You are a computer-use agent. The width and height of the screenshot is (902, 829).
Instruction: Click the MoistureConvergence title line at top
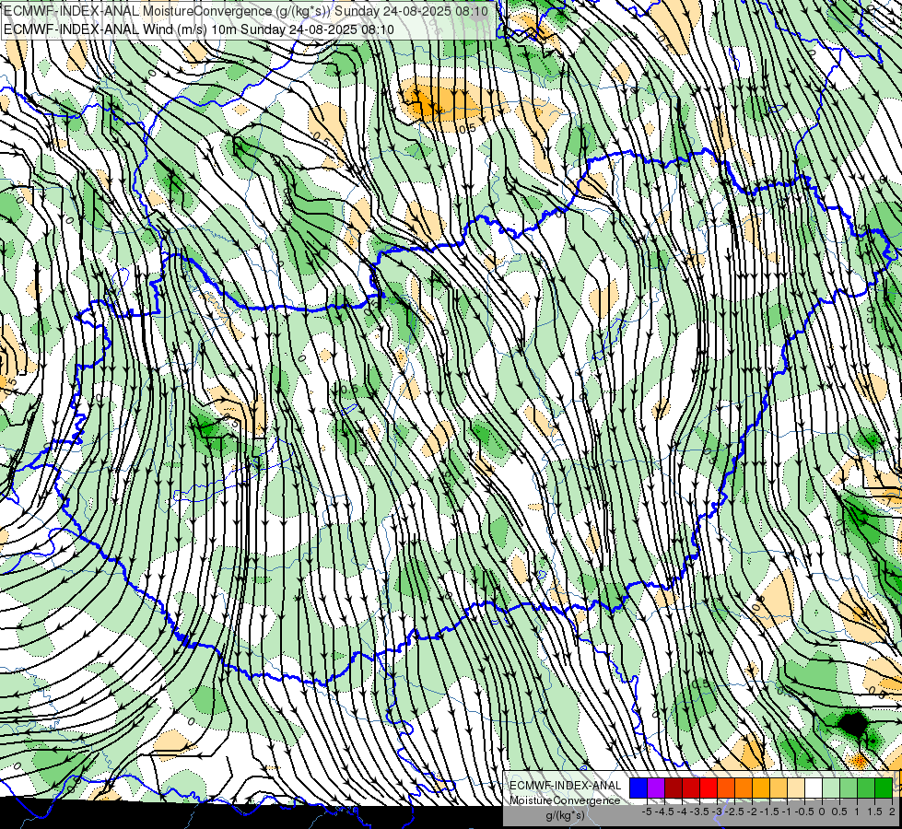point(246,11)
